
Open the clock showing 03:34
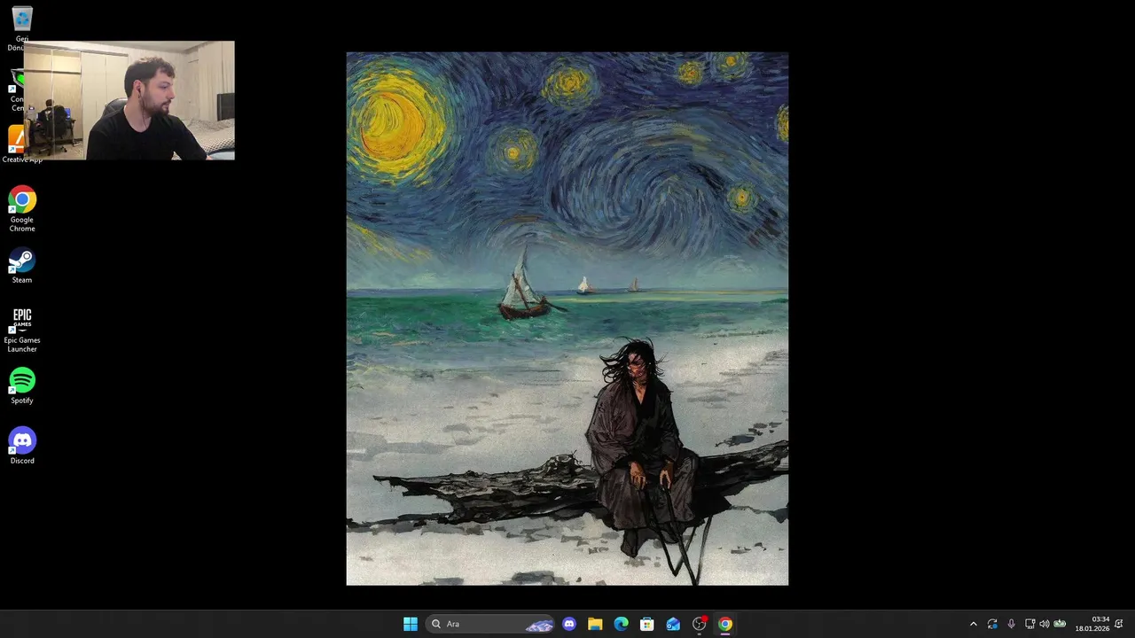click(1092, 624)
